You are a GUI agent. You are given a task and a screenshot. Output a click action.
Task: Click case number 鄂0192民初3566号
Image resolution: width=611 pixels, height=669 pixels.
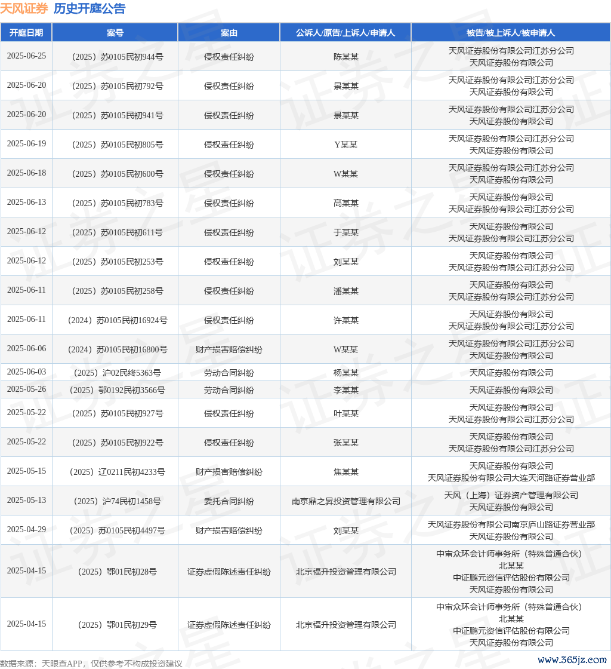tap(118, 391)
